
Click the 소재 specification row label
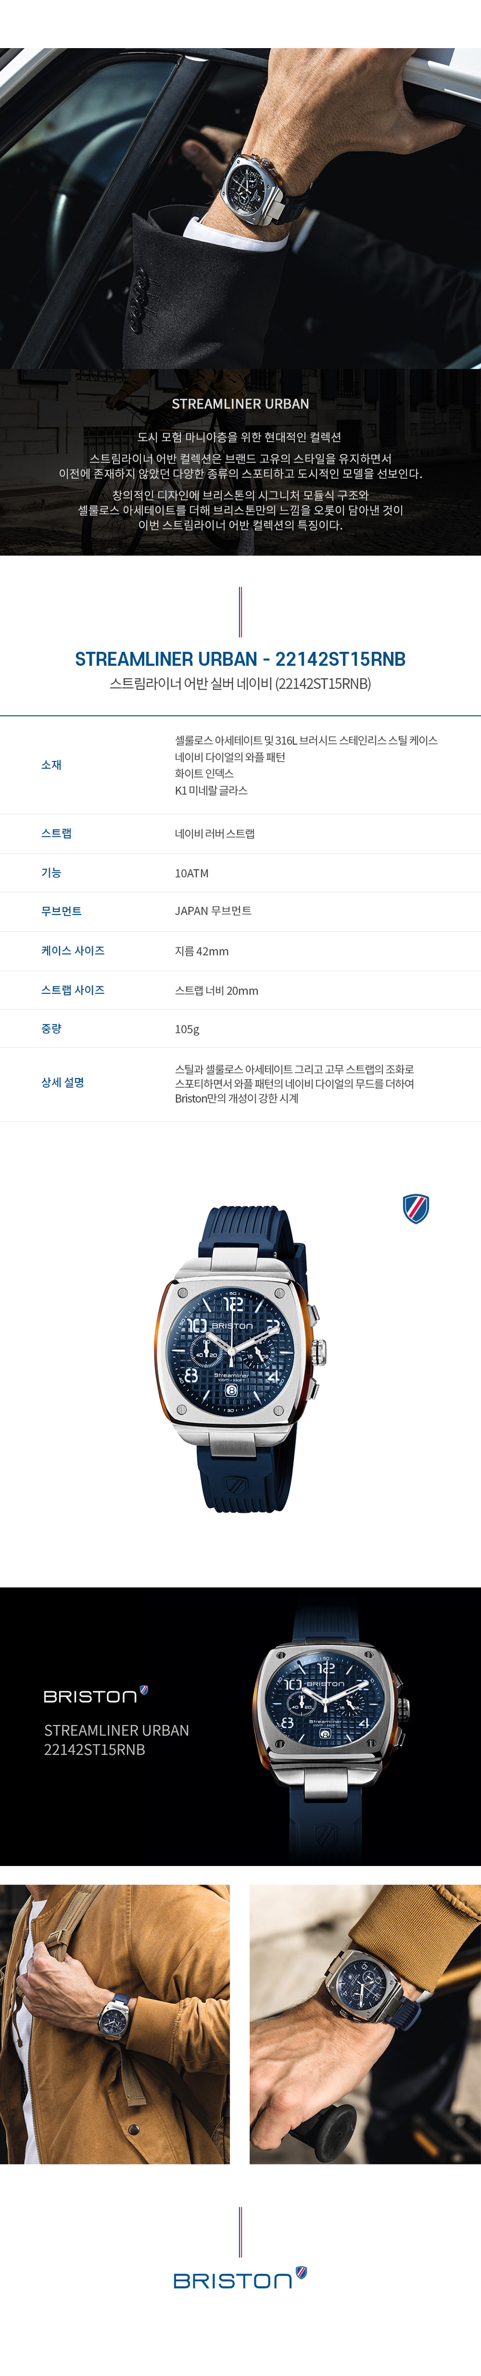[x=51, y=764]
